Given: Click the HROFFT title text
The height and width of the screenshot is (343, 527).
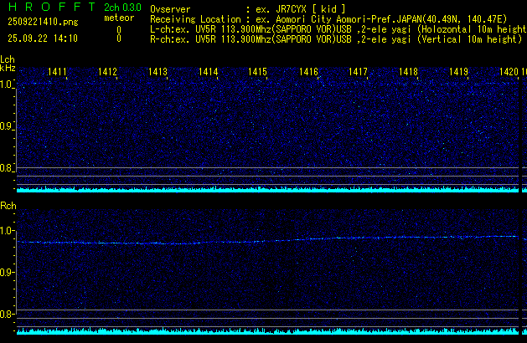Looking at the screenshot, I should [49, 8].
